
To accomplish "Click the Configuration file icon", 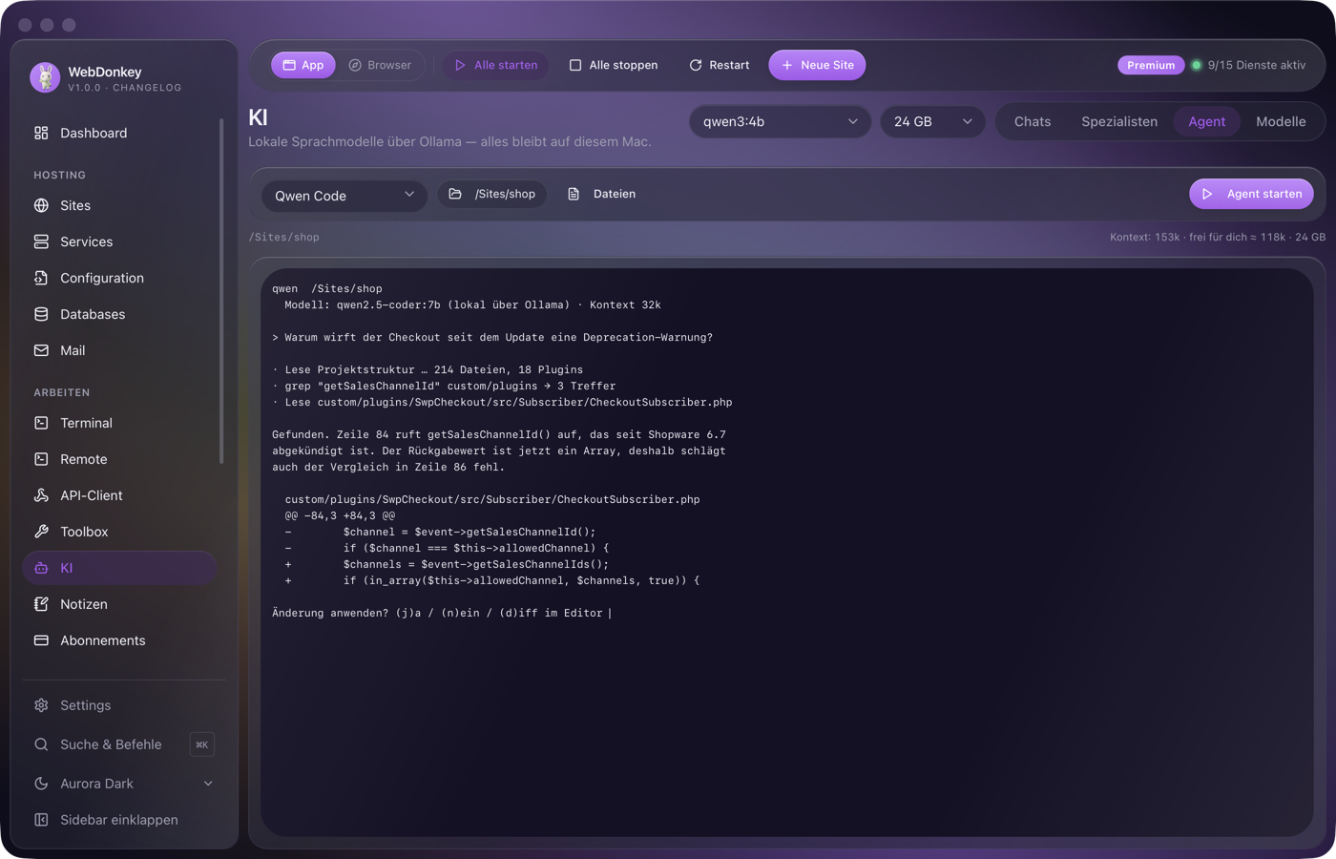I will pyautogui.click(x=41, y=278).
